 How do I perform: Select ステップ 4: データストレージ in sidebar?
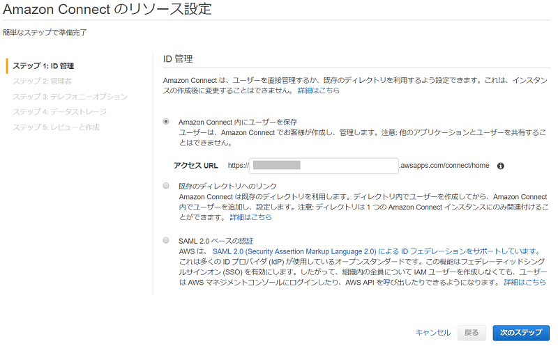60,112
